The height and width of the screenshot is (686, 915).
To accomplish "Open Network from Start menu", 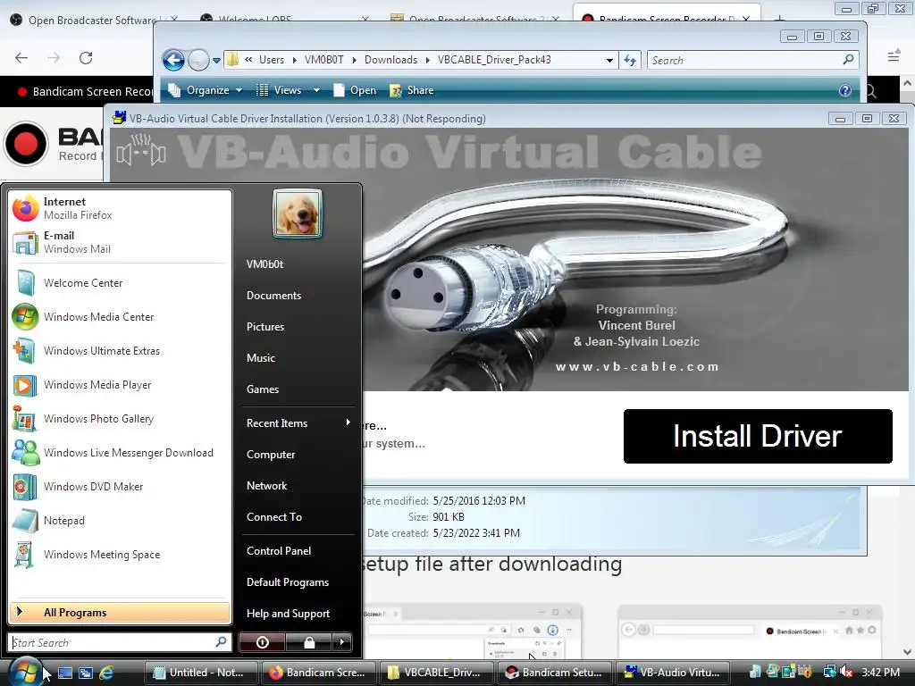I will tap(266, 485).
